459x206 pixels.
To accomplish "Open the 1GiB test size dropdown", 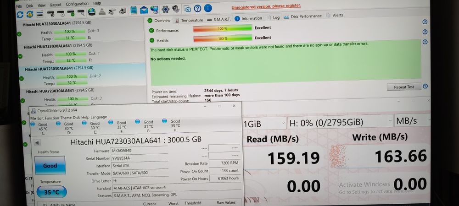I will coord(264,124).
